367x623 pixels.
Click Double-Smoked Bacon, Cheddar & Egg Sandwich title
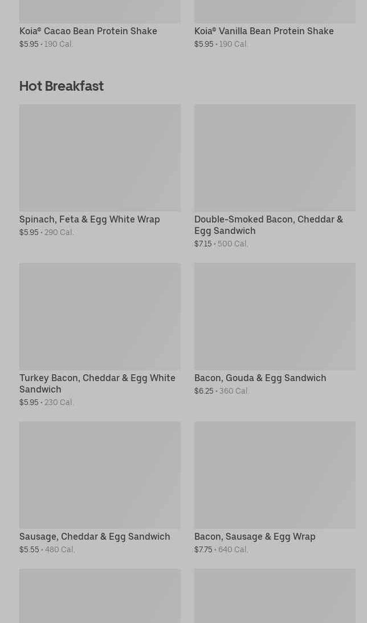(268, 225)
